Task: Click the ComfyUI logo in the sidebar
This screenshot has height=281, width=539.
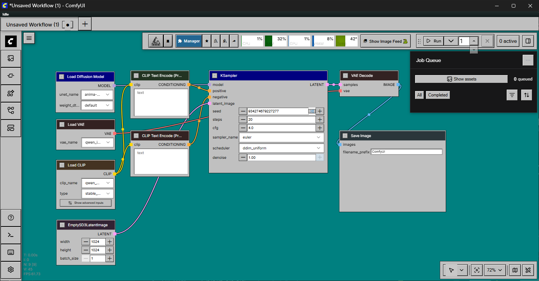Action: click(11, 41)
